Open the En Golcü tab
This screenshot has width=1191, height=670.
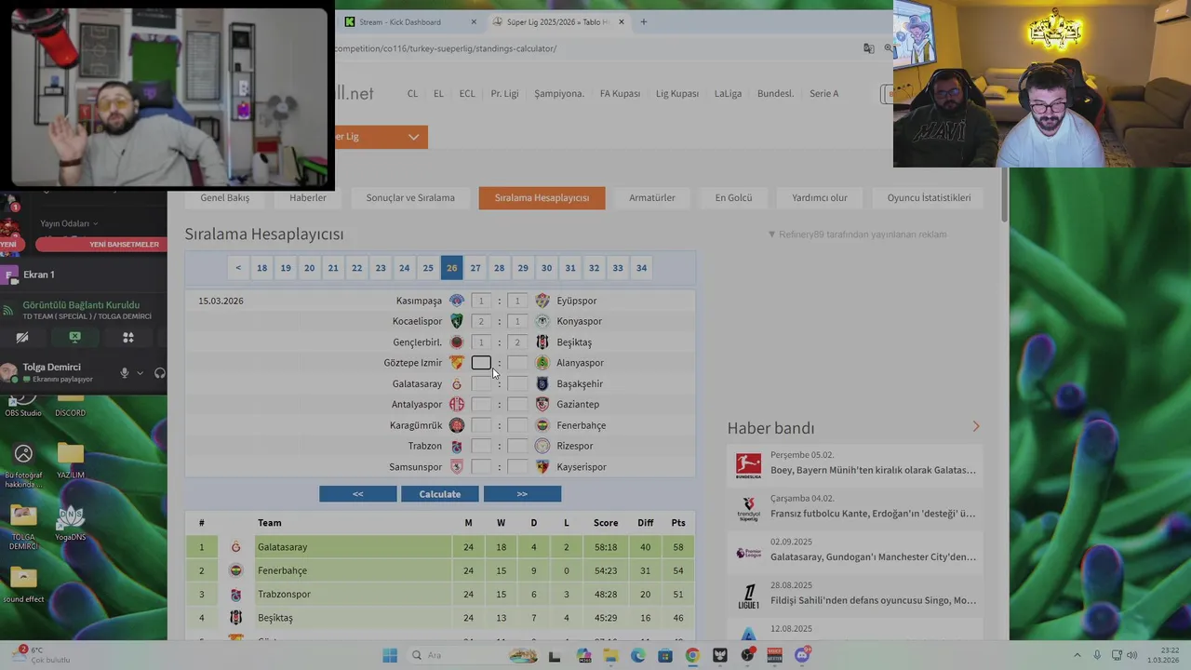click(x=733, y=197)
